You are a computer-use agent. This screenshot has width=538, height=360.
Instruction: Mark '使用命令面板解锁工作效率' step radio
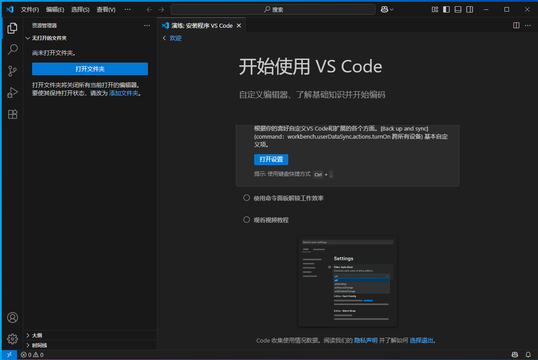pos(246,198)
